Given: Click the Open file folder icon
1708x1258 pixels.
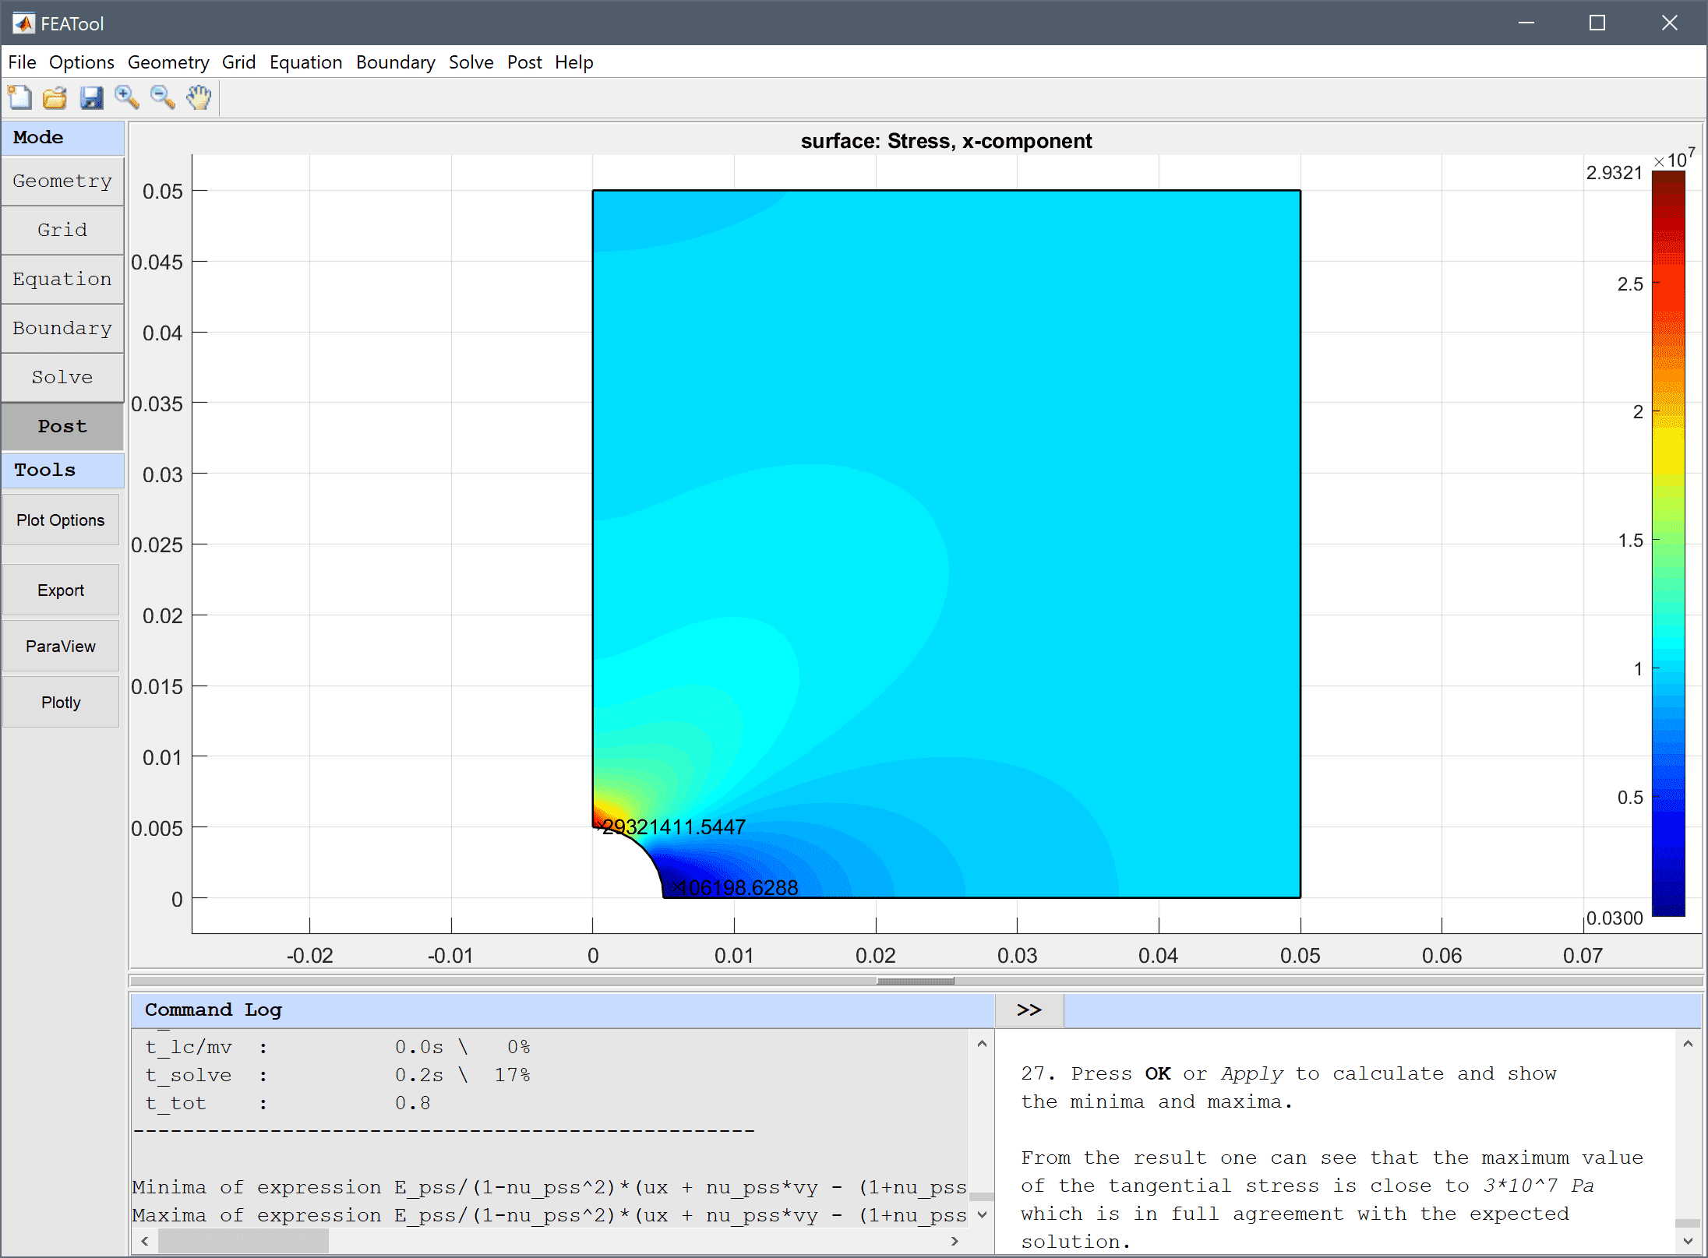Looking at the screenshot, I should tap(55, 97).
